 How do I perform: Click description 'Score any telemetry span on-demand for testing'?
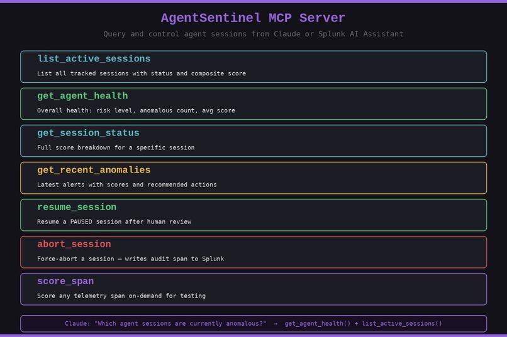click(121, 296)
